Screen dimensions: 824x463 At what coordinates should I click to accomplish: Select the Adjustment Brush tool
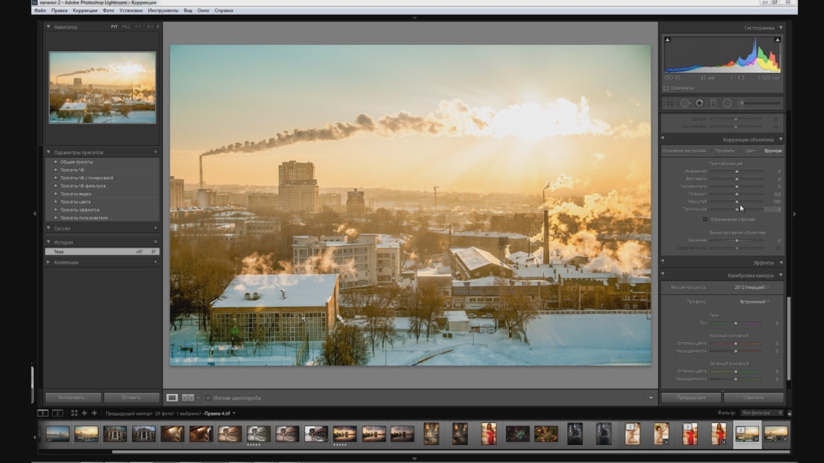coord(758,103)
